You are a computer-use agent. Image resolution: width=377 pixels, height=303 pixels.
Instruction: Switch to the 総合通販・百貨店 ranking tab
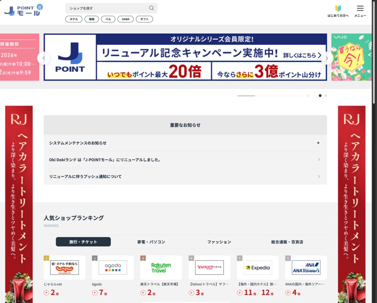coord(288,242)
